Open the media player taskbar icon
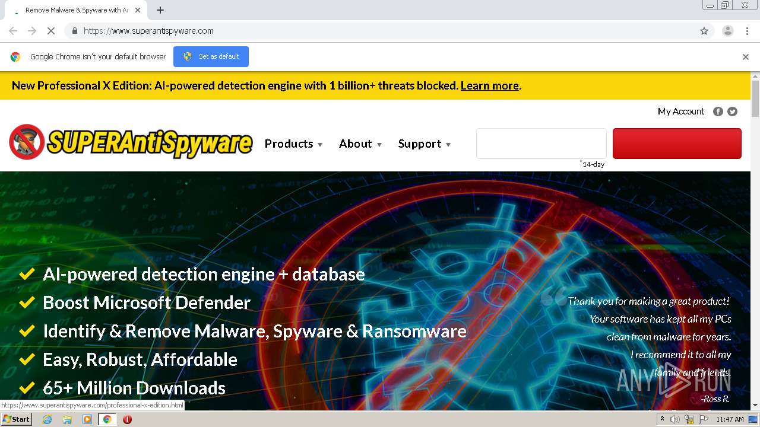The image size is (760, 427). tap(87, 419)
